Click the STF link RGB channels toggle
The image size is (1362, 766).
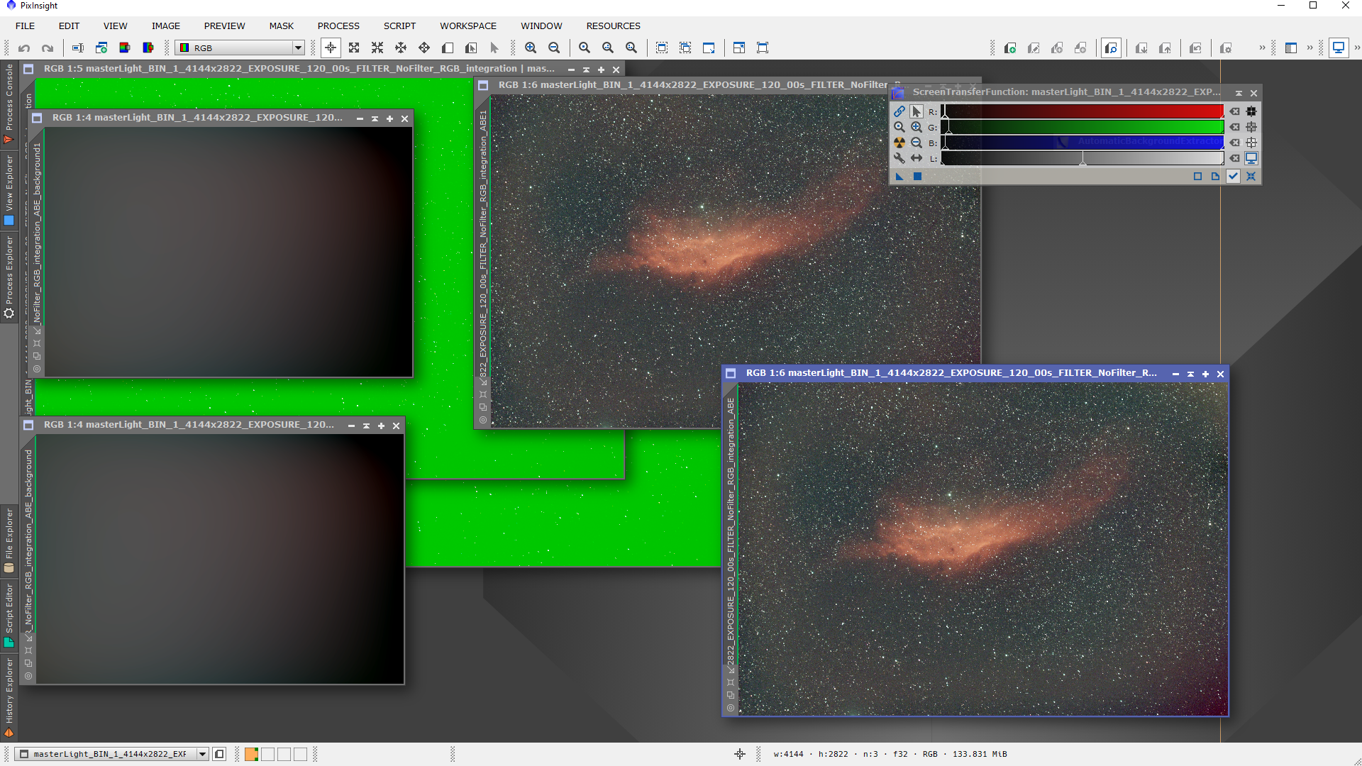coord(899,111)
